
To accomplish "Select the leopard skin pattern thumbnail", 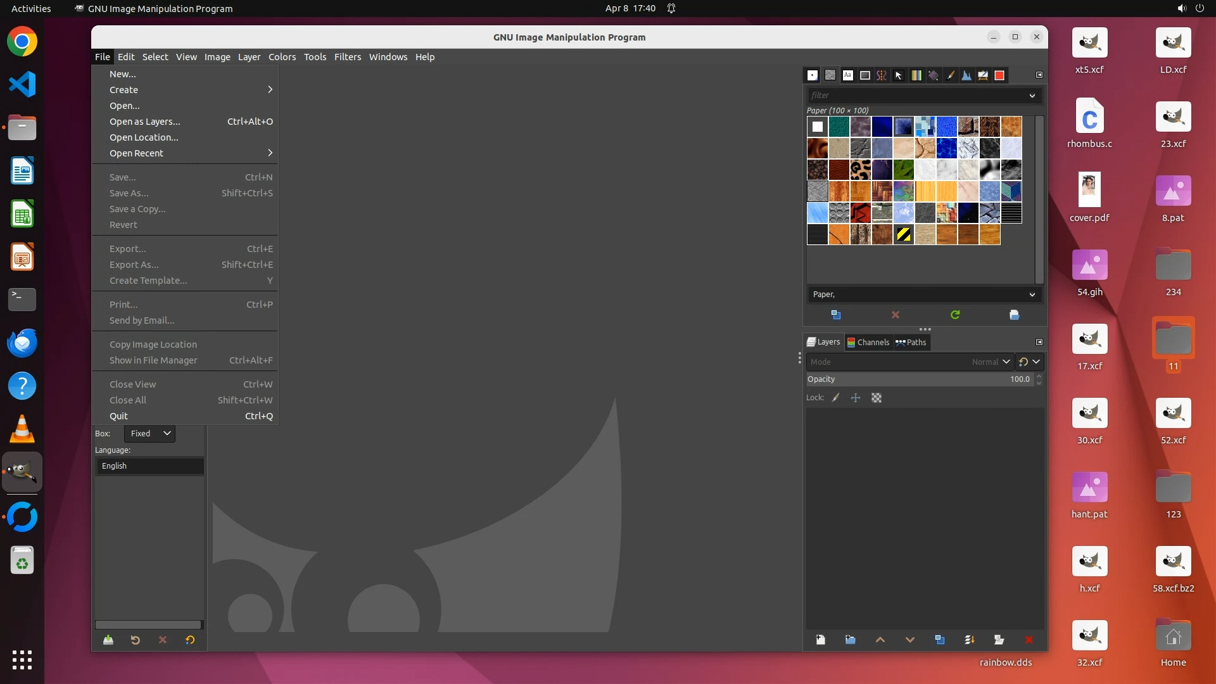I will click(860, 170).
